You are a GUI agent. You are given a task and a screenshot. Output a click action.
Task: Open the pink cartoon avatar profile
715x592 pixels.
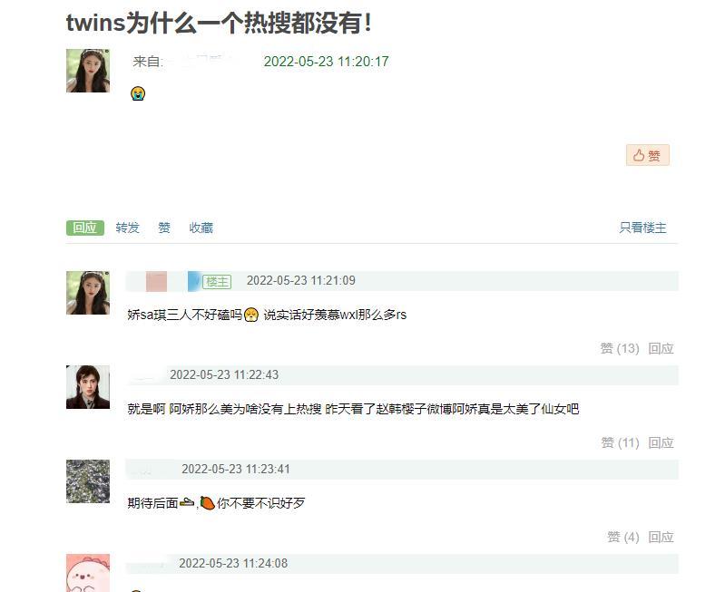[x=88, y=573]
